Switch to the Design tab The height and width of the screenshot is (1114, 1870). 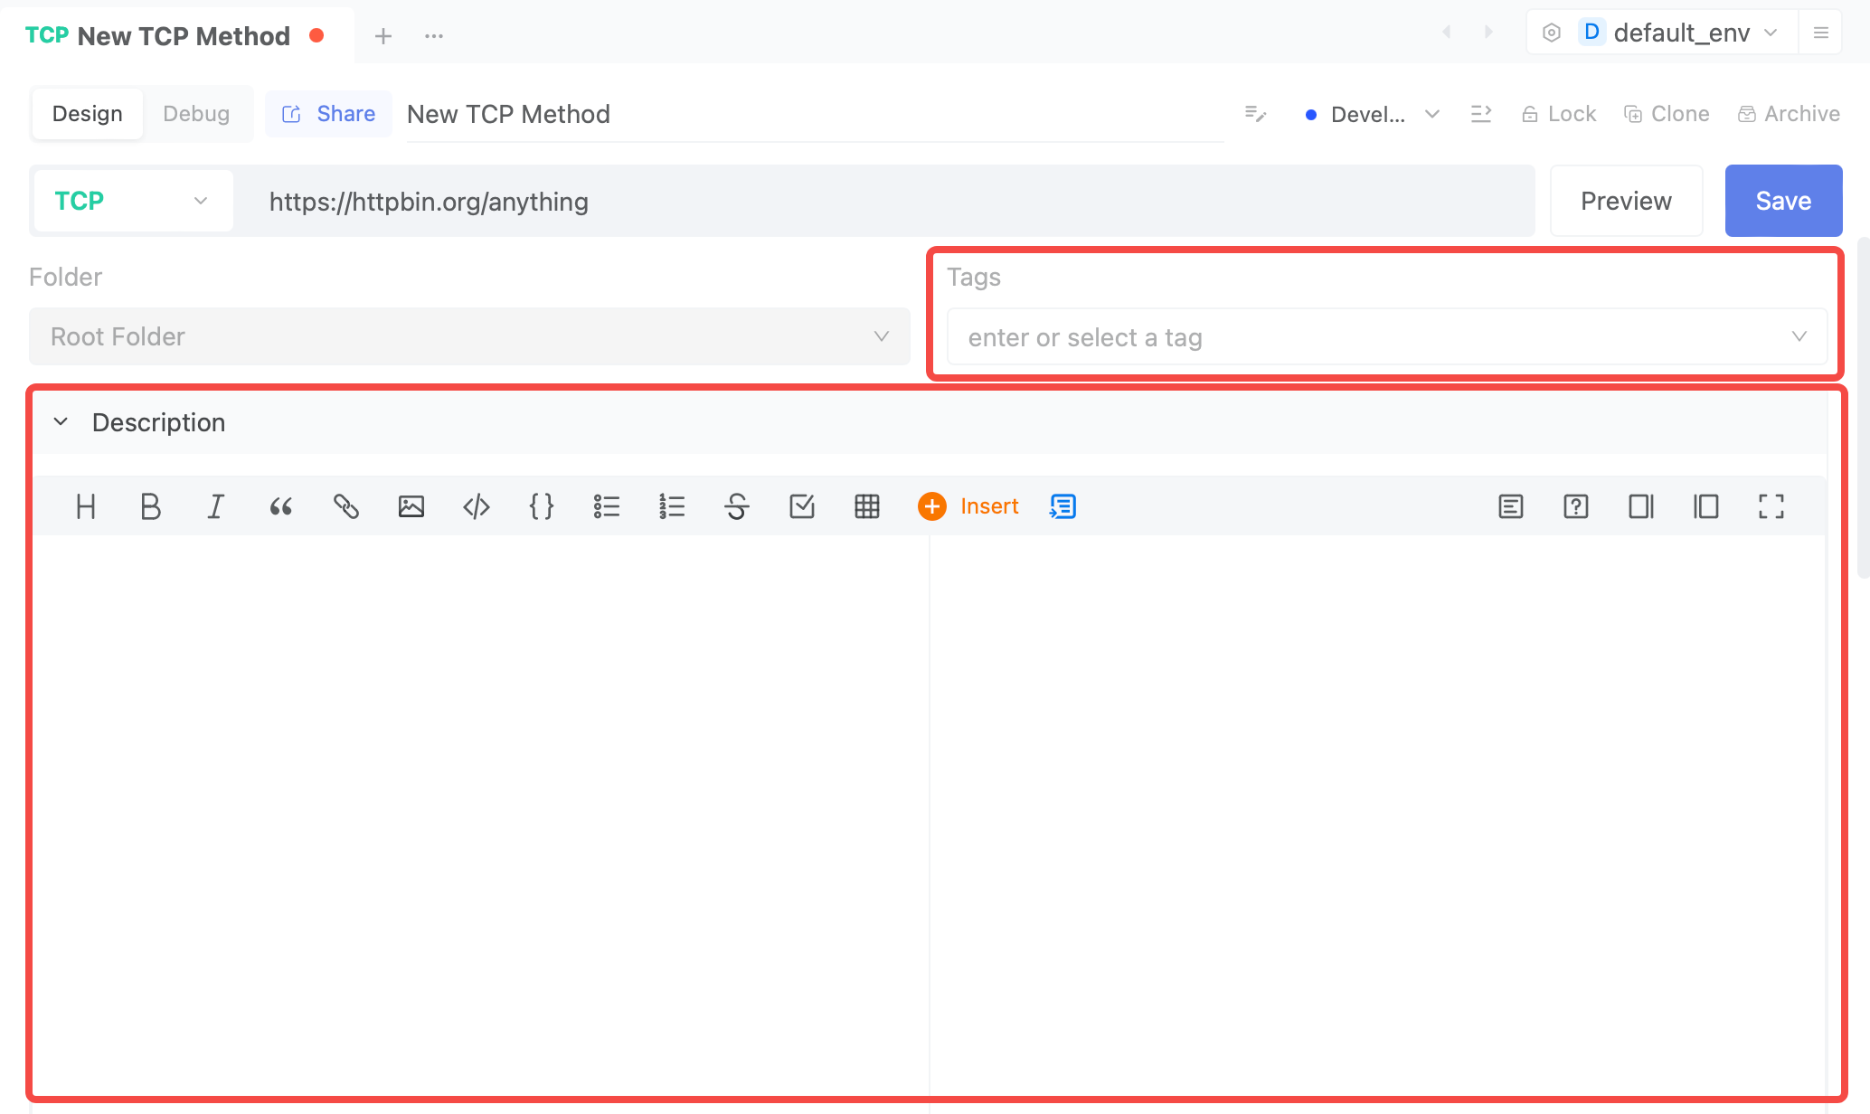(87, 114)
